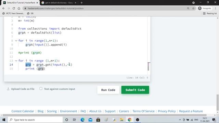This screenshot has width=219, height=123.
Task: Click the browser forward arrow
Action: pos(9,8)
